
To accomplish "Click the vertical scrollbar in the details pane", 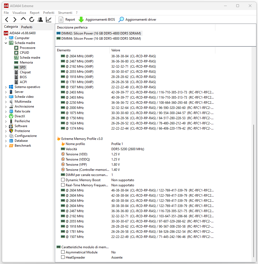I will click(253, 191).
